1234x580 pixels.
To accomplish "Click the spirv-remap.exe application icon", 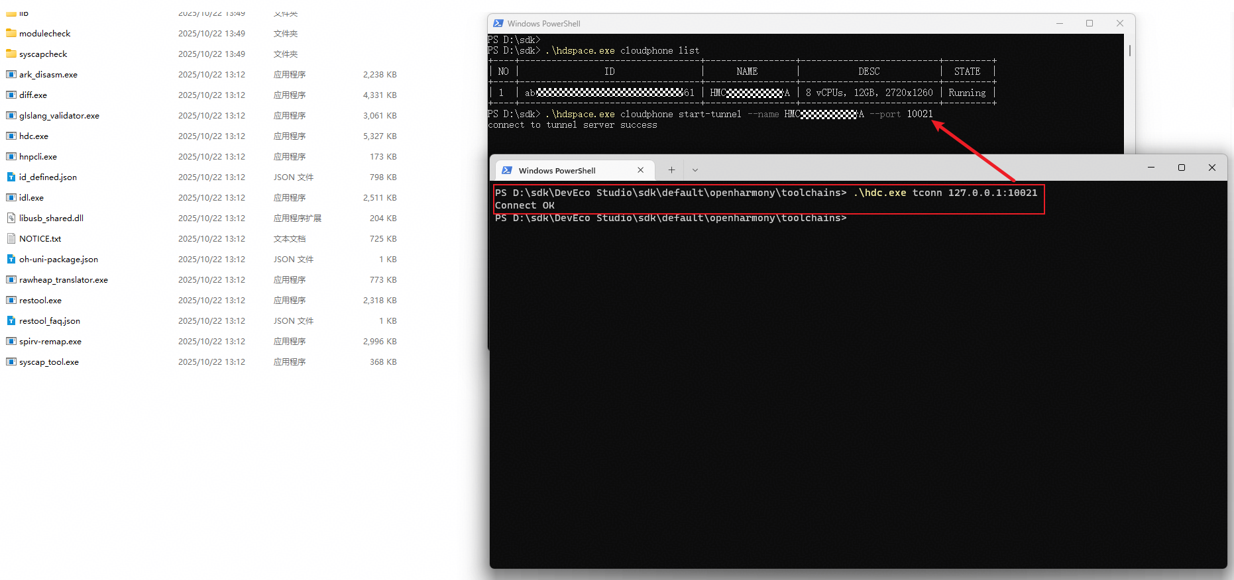I will click(x=11, y=341).
